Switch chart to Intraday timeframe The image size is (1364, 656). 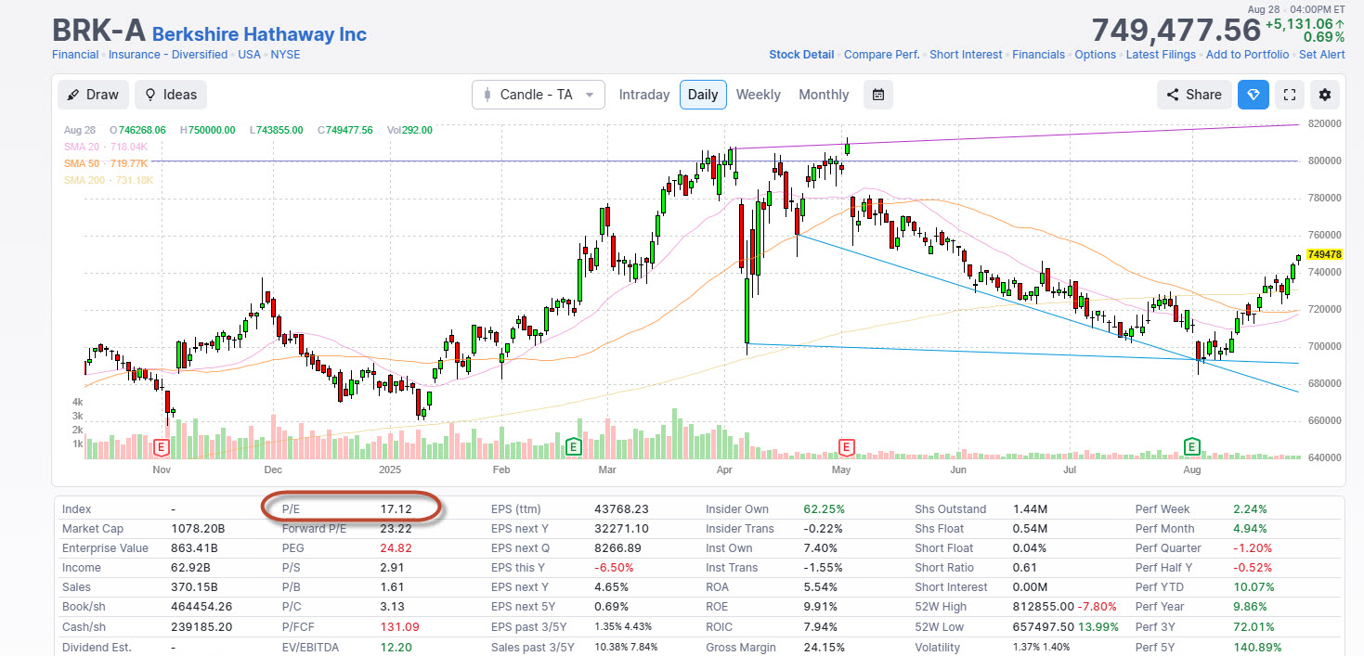tap(643, 95)
